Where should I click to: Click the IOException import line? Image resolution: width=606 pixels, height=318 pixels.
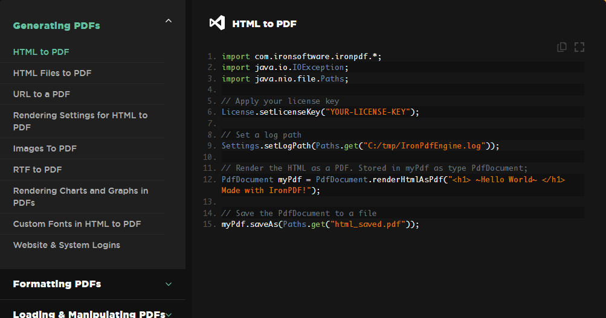(285, 68)
